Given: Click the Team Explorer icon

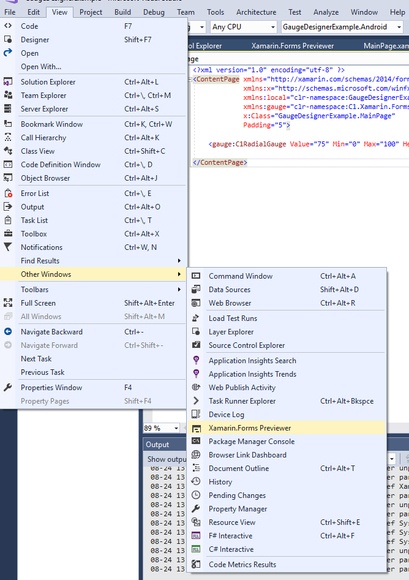Looking at the screenshot, I should click(8, 95).
